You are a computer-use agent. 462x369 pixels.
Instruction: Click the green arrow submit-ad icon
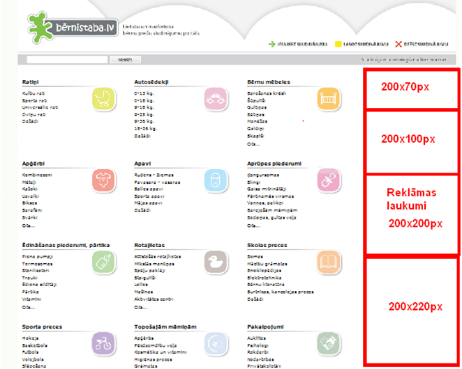[x=271, y=44]
